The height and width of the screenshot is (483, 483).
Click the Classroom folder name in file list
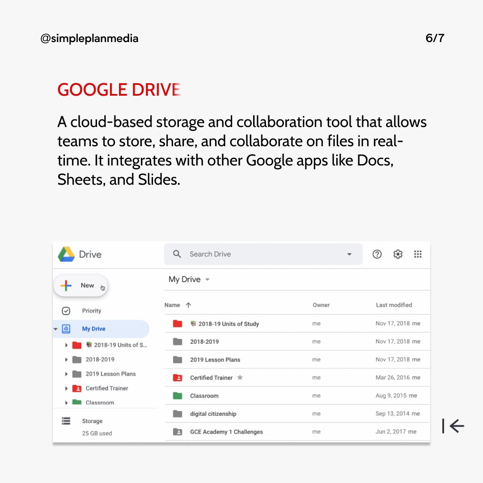204,396
